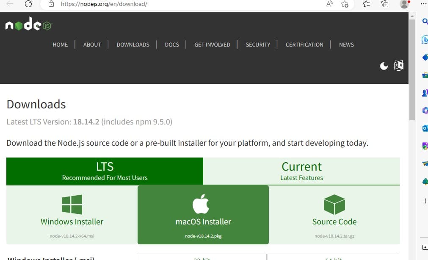Click the Windows logo installer icon
428x260 pixels.
click(72, 204)
